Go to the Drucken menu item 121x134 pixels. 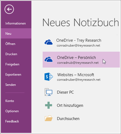(16, 54)
